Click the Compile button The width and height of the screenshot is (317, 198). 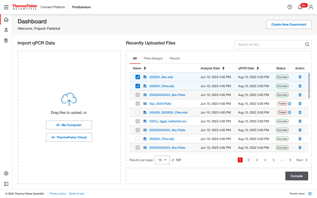click(296, 176)
